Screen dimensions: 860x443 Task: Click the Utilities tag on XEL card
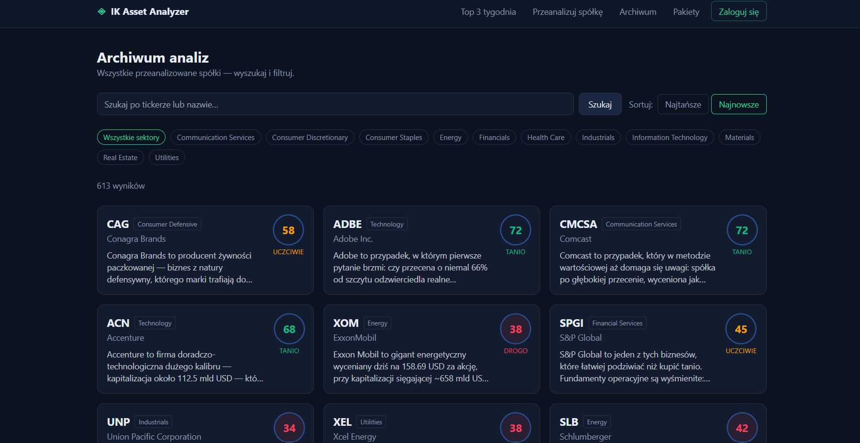[x=371, y=422]
